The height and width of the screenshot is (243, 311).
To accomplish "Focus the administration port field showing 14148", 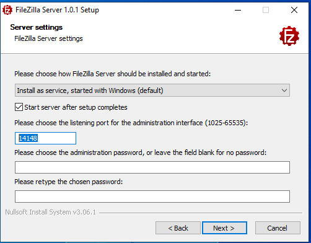I will pos(45,138).
